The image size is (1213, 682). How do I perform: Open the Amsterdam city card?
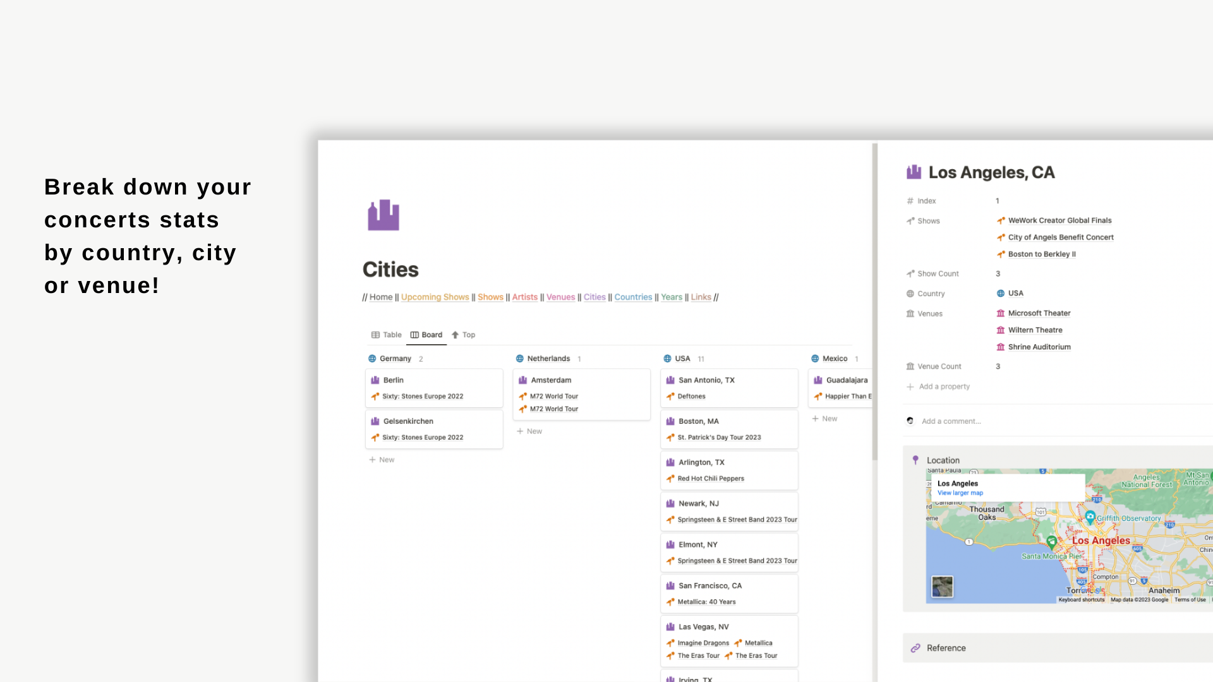coord(582,395)
